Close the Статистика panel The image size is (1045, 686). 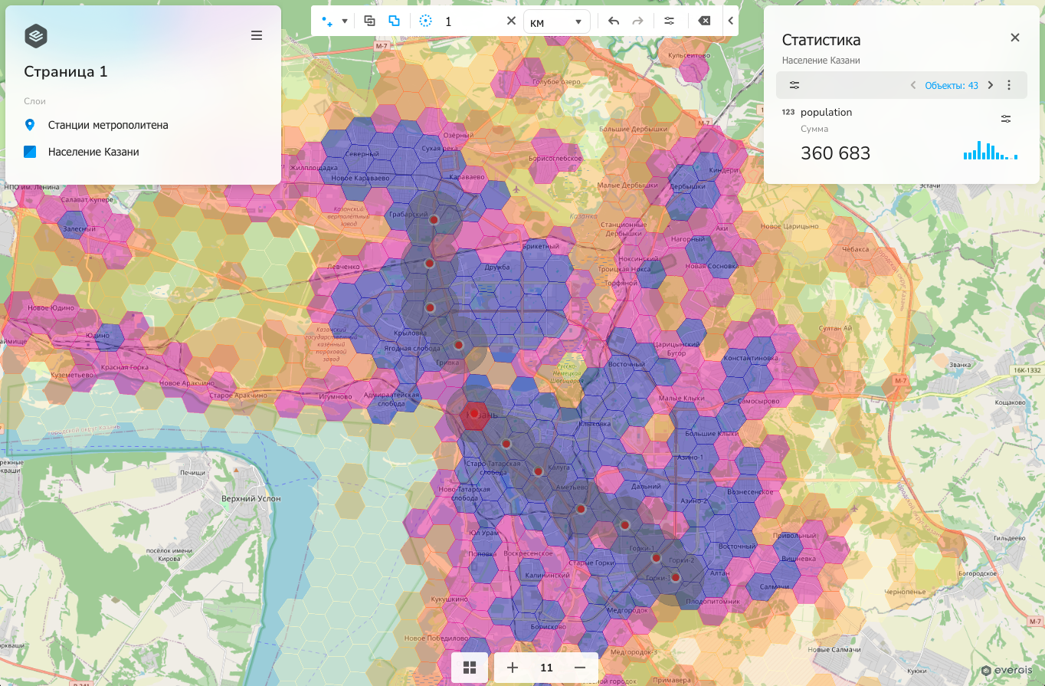click(x=1015, y=38)
